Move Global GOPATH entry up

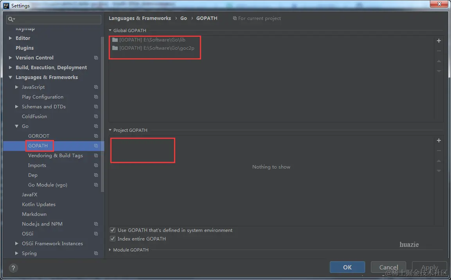(438, 61)
